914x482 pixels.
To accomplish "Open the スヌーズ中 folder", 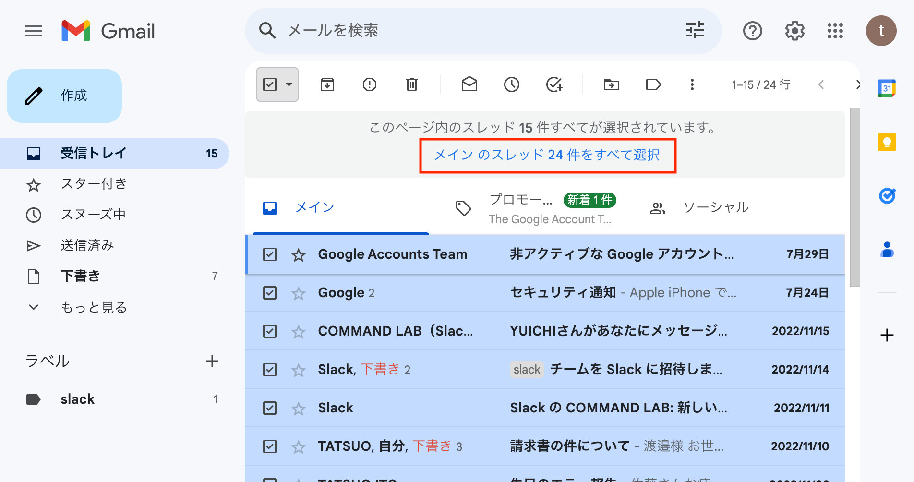I will (x=115, y=215).
